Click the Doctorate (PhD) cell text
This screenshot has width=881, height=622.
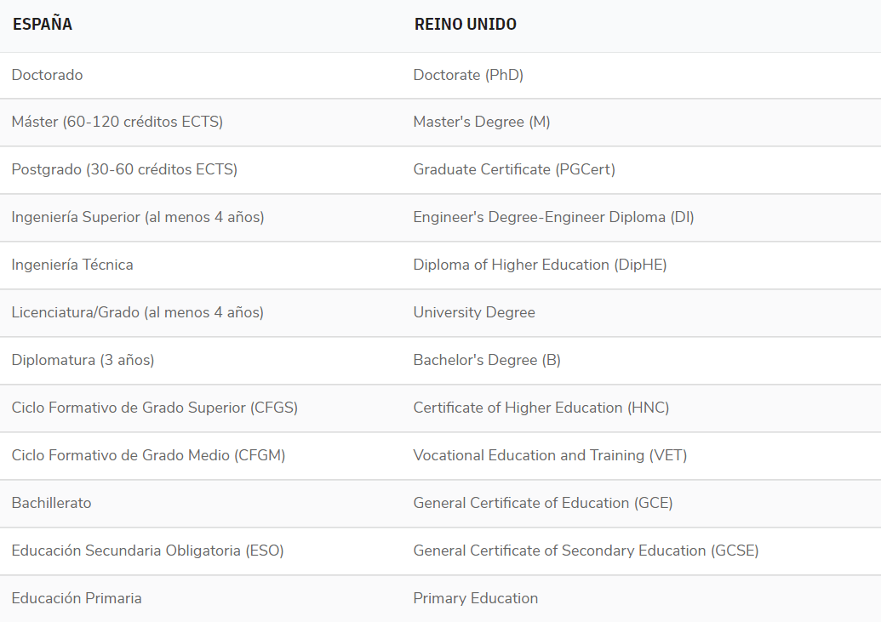click(x=468, y=75)
